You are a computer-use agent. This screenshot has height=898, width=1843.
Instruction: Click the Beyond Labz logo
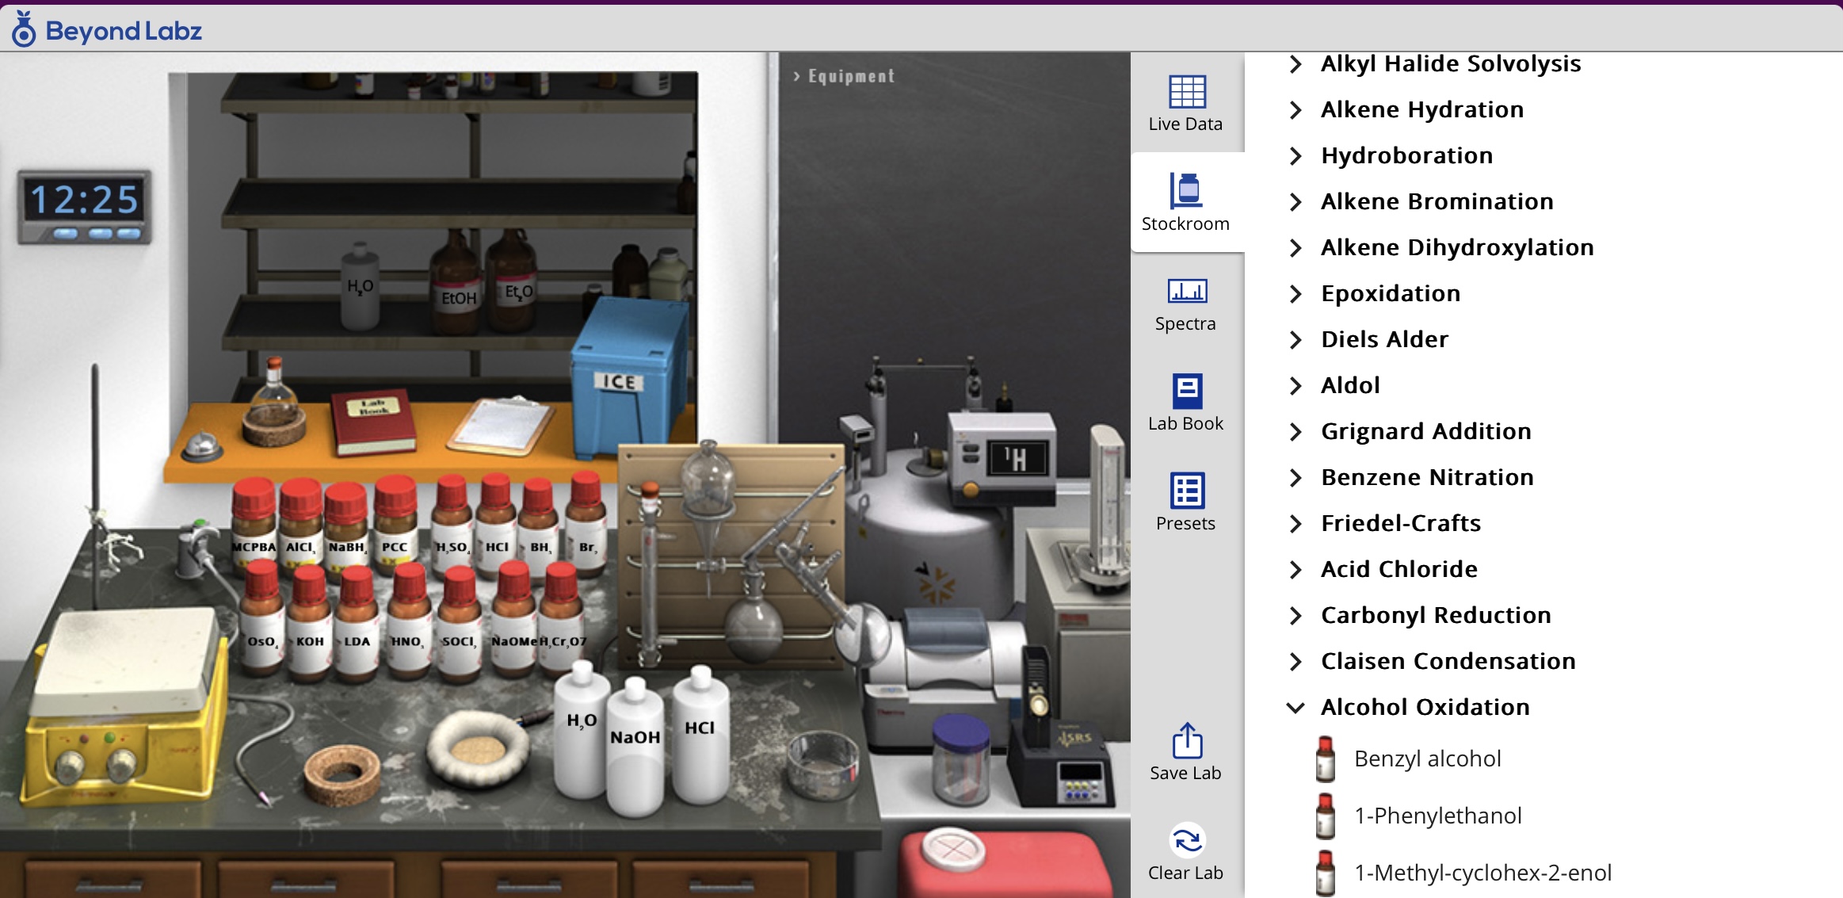pos(106,30)
